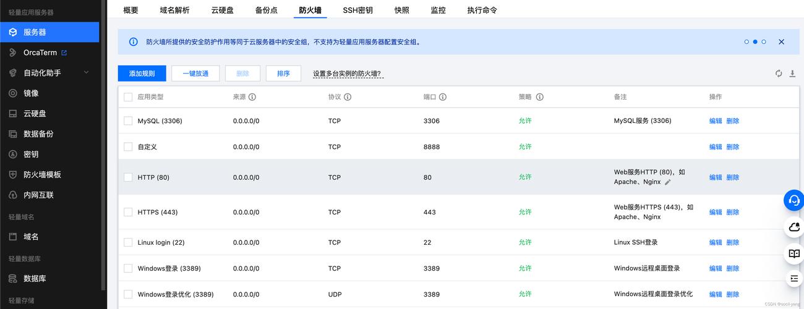Expand the 自动化助手 sidebar chevron
Screen dimensions: 804x309
(x=87, y=73)
